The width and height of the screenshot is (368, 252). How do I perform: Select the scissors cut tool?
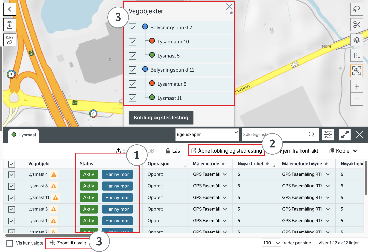click(x=357, y=25)
